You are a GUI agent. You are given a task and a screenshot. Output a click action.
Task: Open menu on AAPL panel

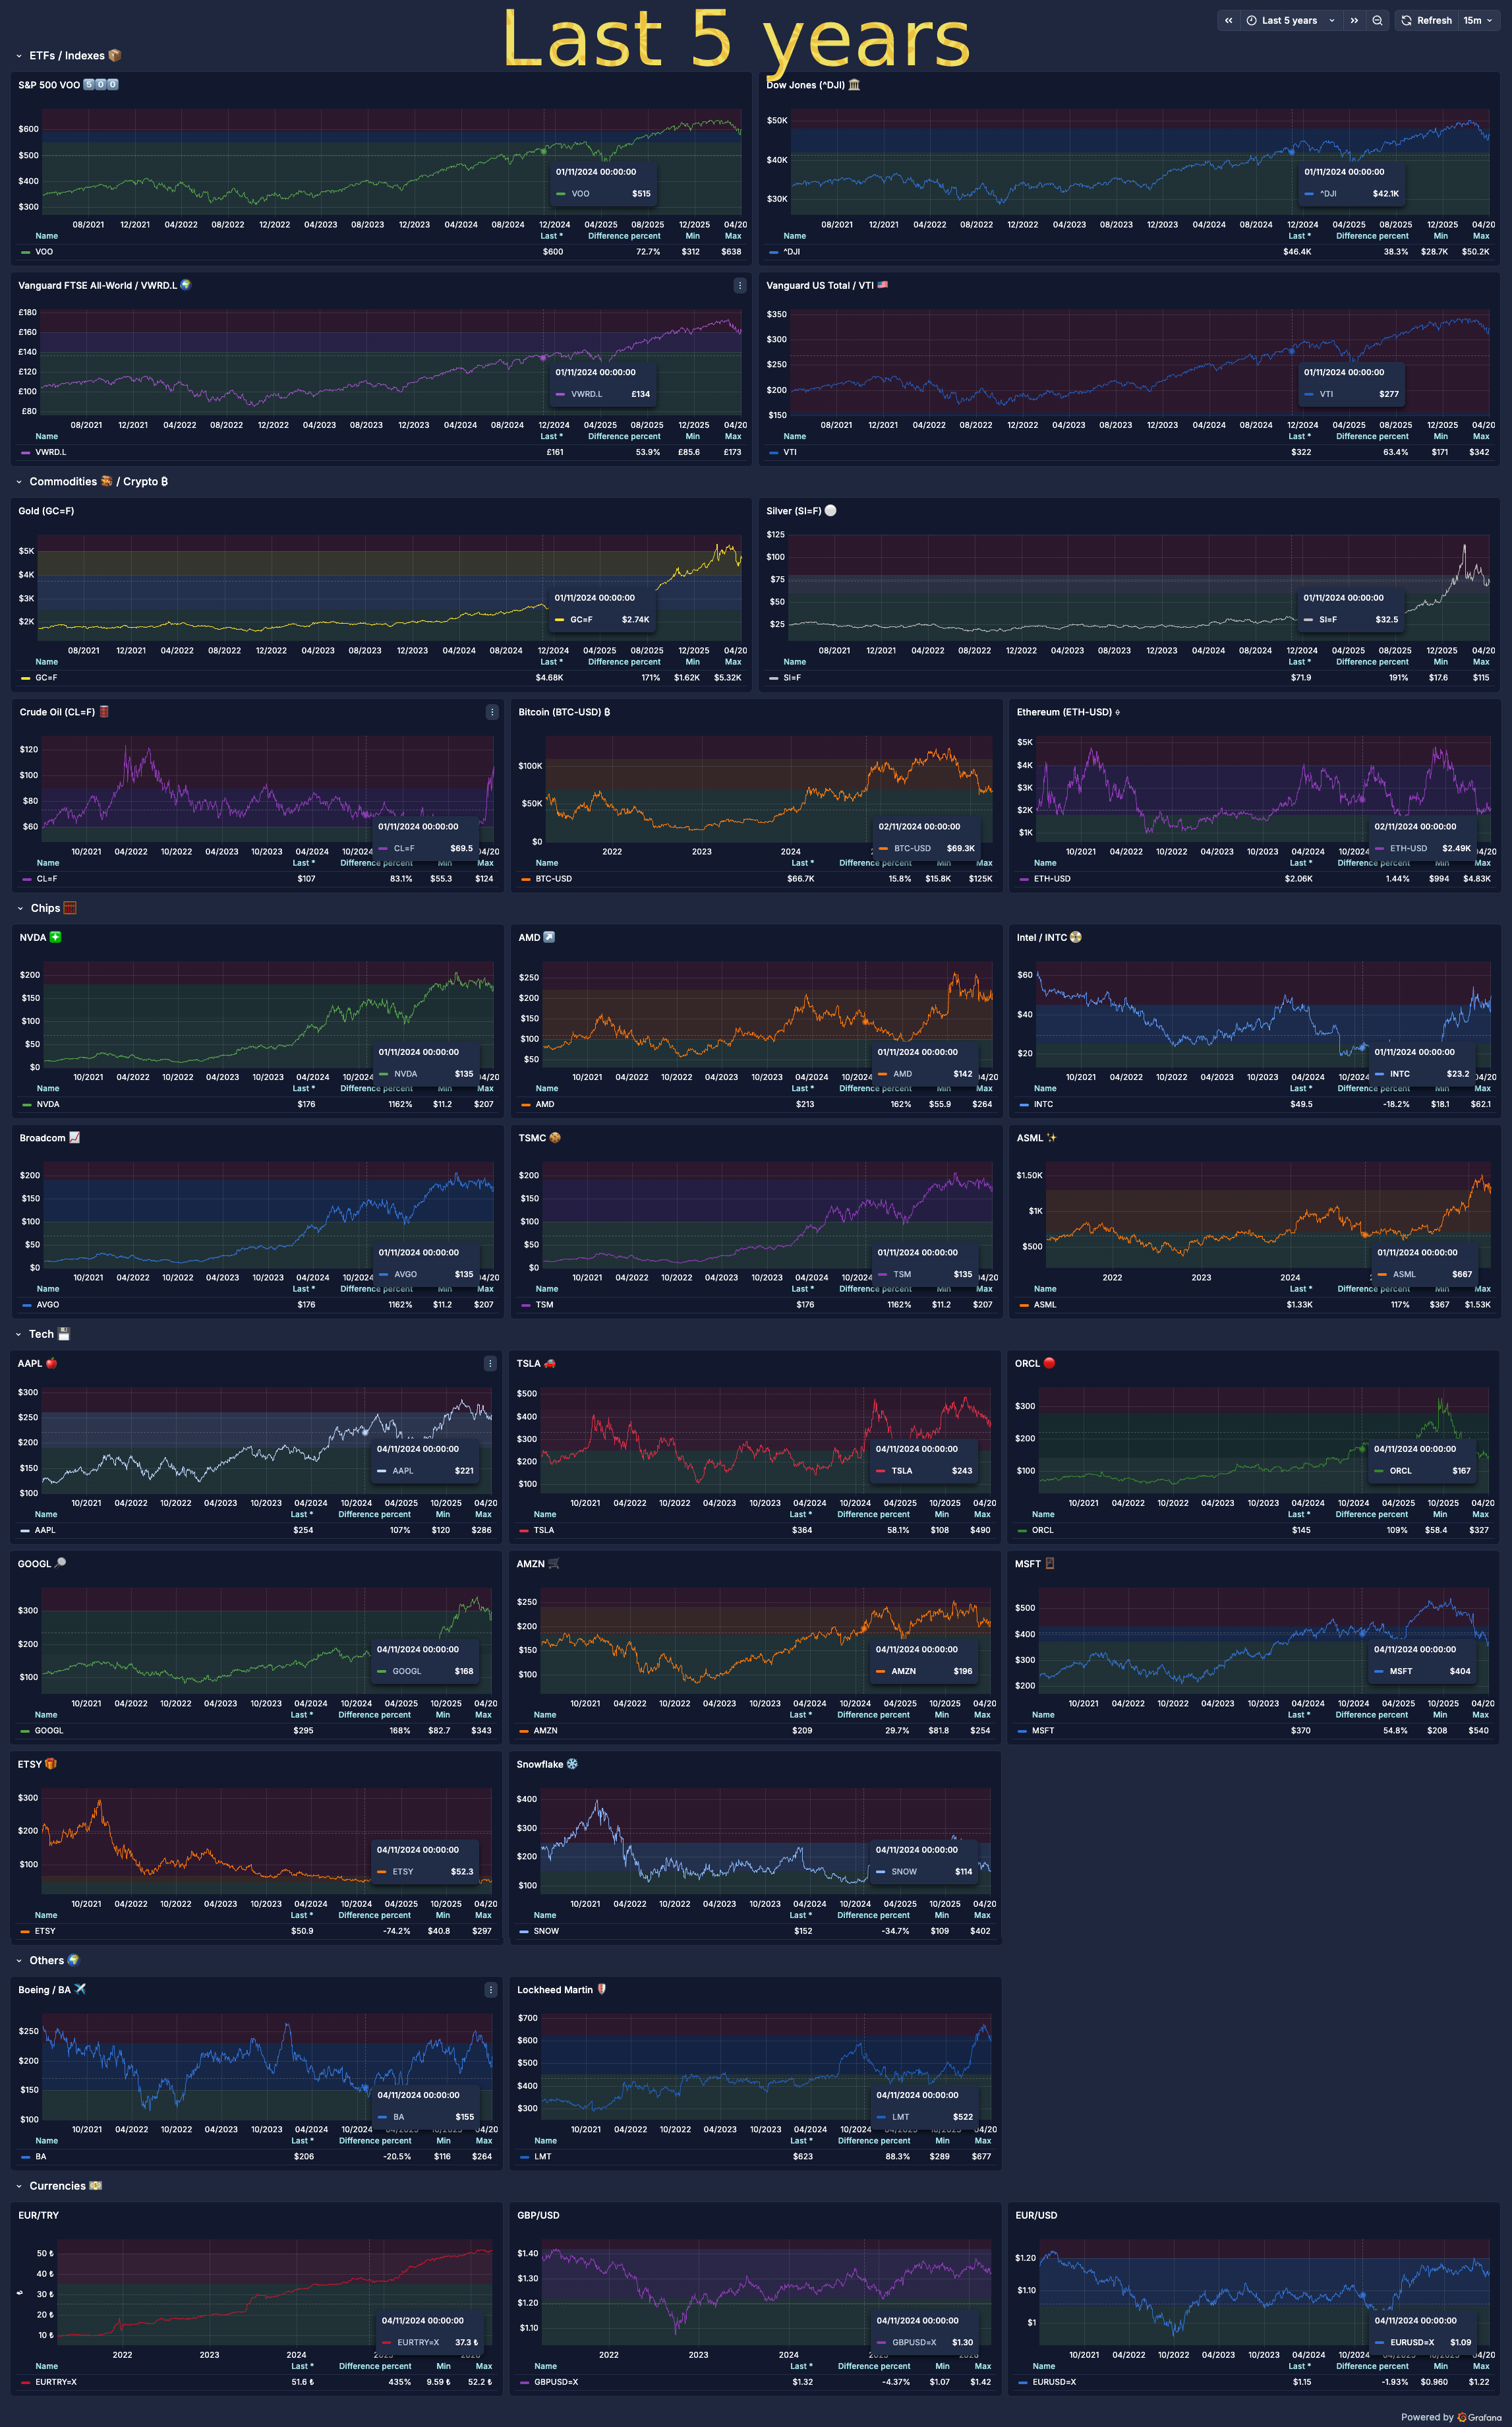coord(490,1363)
